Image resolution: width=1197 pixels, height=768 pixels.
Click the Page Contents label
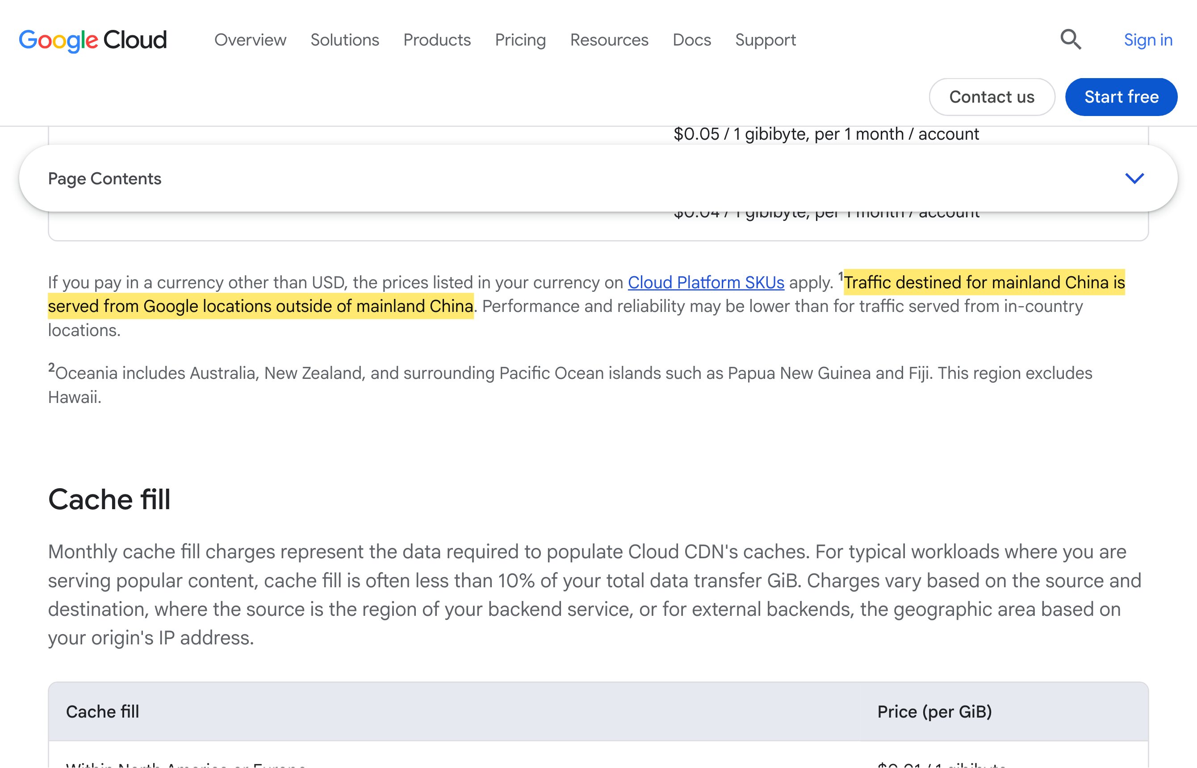click(105, 179)
